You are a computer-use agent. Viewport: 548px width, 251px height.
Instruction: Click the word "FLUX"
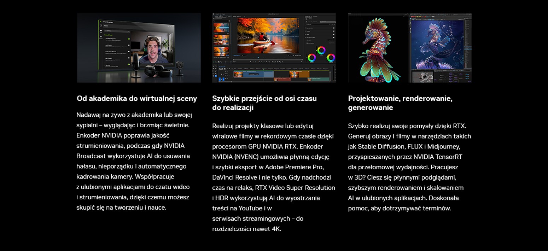click(x=415, y=146)
